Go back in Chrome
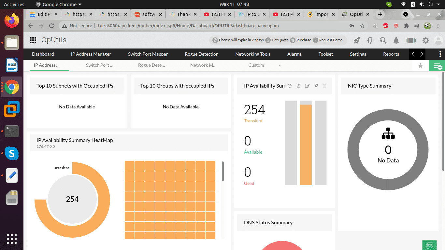 [31, 26]
